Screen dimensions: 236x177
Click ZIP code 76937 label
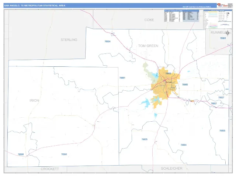(221, 97)
